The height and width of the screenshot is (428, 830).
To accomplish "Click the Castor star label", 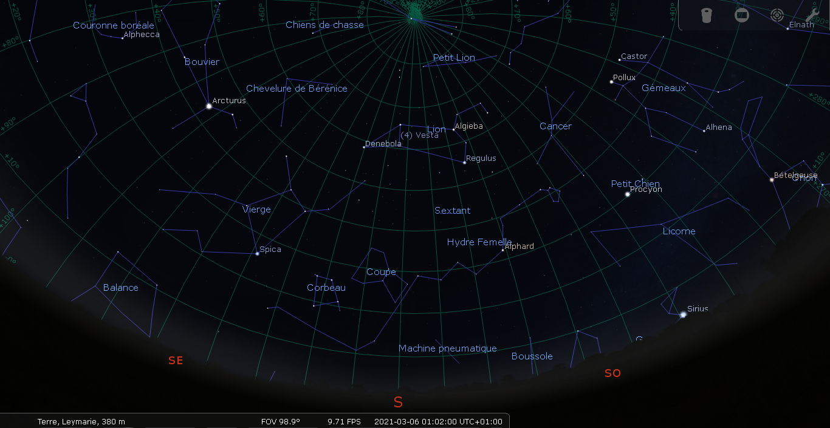I will (634, 56).
